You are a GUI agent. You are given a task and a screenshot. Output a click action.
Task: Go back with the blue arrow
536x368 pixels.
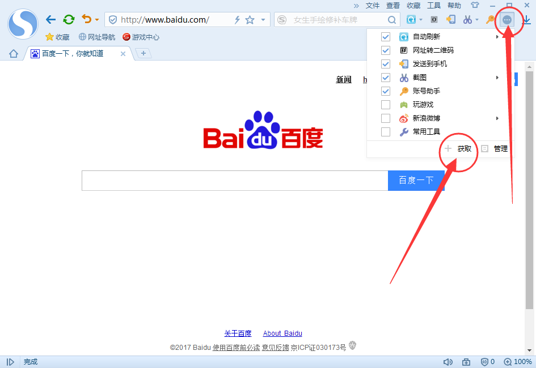coord(50,20)
